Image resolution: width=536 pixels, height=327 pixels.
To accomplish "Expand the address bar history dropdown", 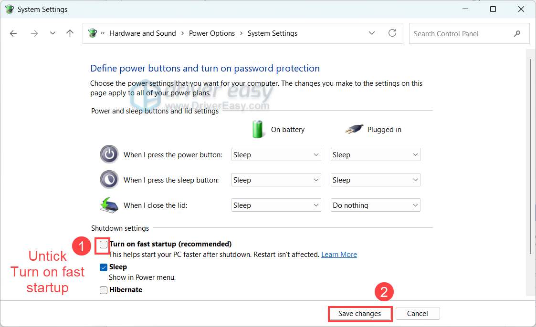I will point(372,33).
